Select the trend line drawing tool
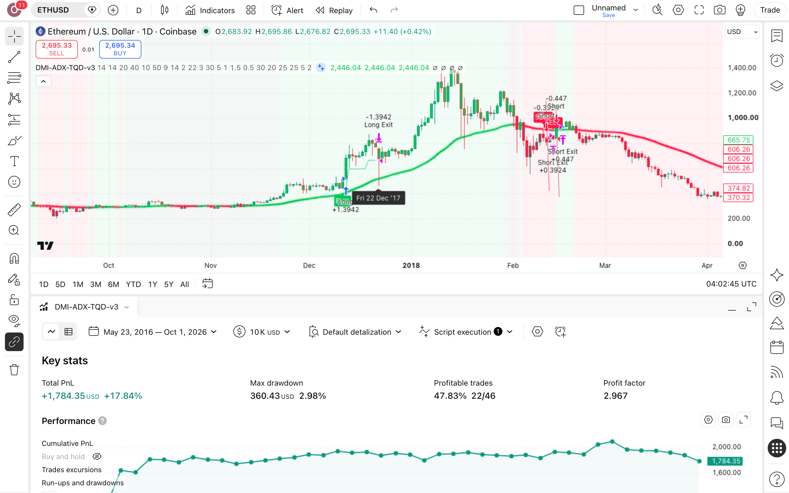 click(x=14, y=57)
